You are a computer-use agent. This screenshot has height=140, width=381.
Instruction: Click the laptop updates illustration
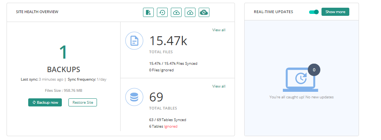click(300, 79)
